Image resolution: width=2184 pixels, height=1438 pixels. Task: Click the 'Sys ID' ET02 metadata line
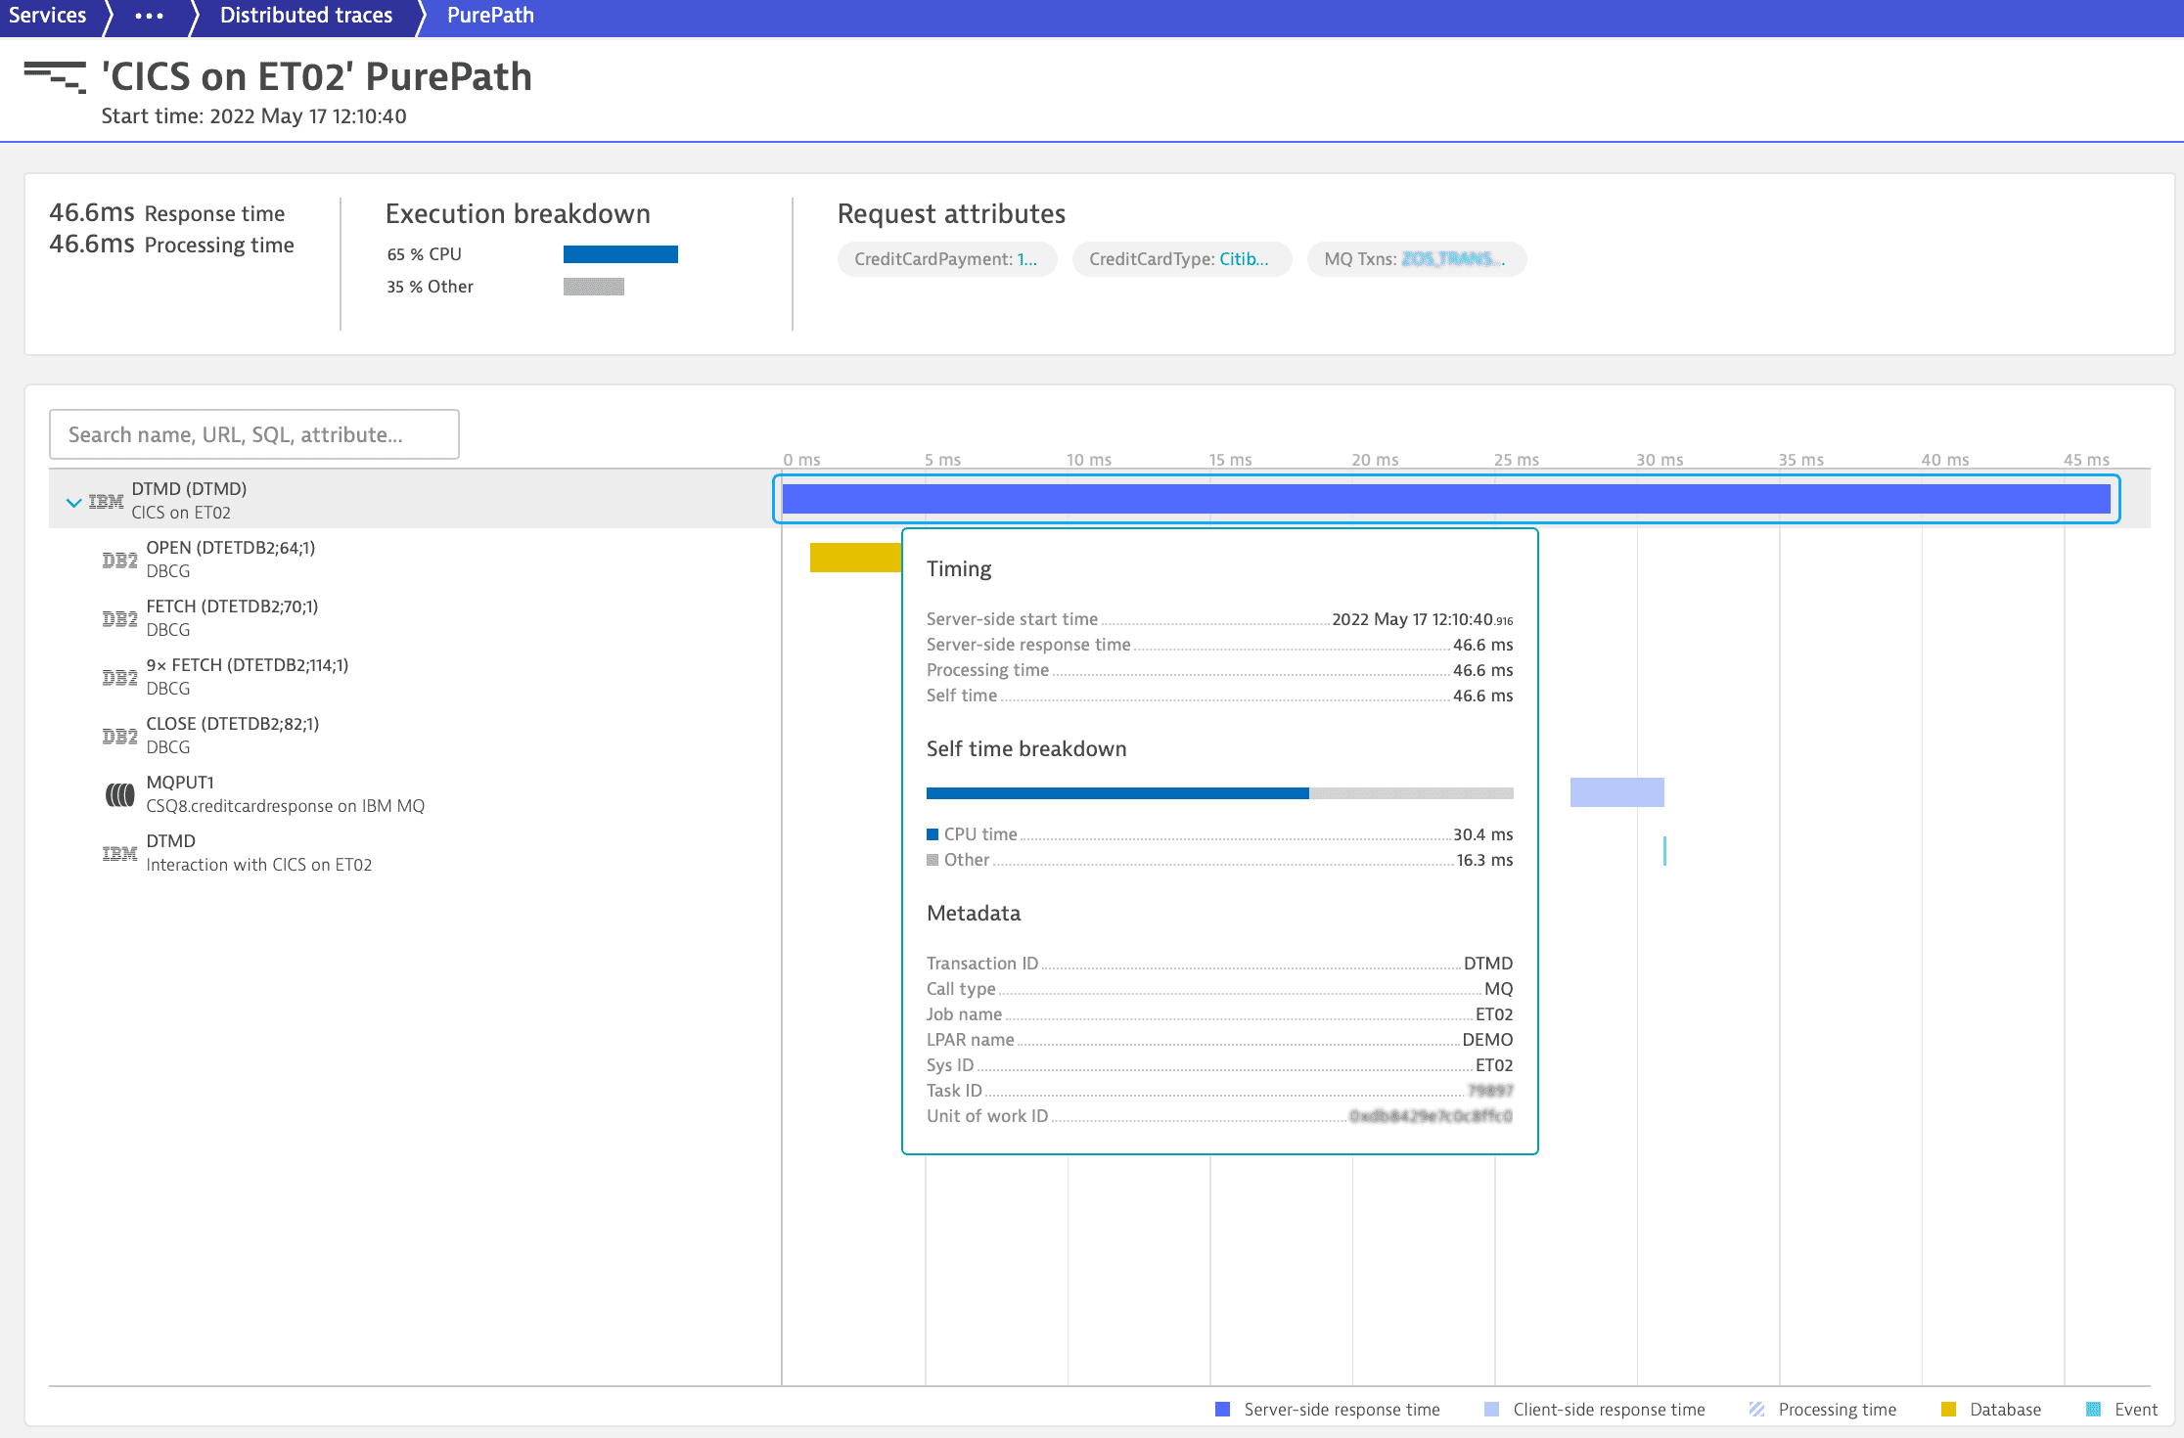coord(1219,1065)
